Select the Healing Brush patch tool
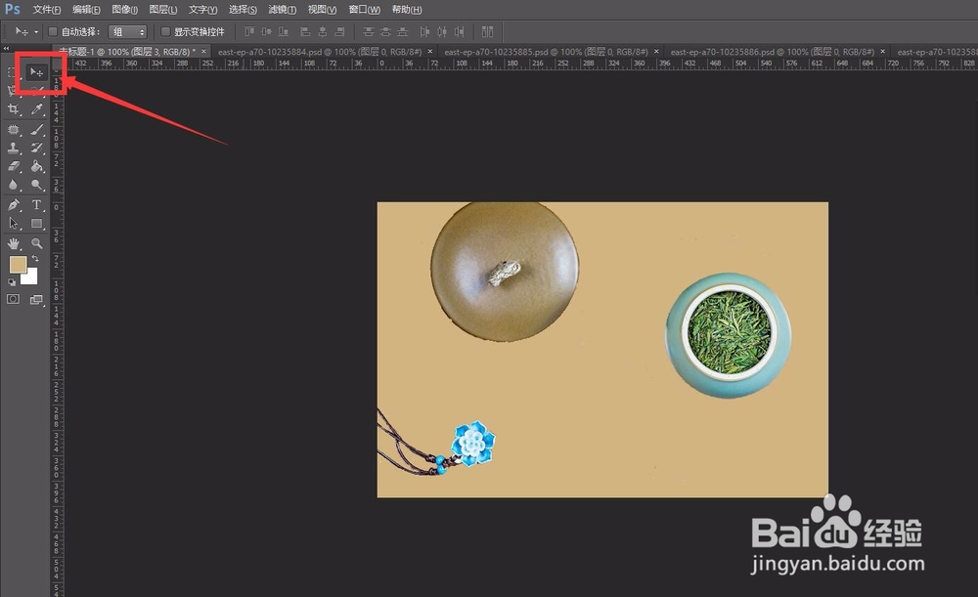This screenshot has width=978, height=597. pos(13,130)
